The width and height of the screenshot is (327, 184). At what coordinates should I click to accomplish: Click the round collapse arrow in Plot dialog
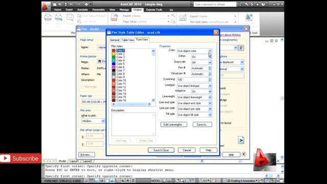[x=244, y=154]
